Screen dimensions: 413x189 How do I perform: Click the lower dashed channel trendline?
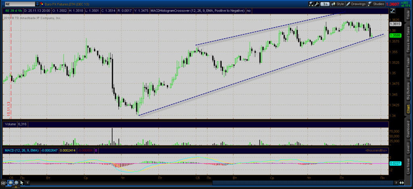click(261, 75)
